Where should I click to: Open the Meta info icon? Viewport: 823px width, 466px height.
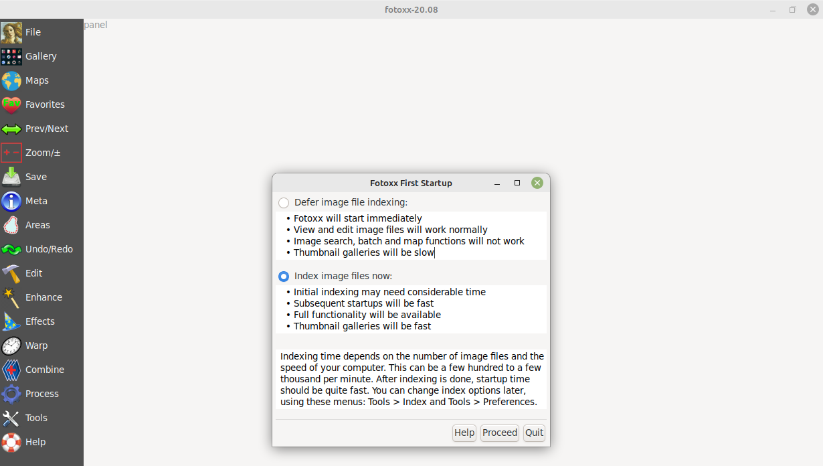[11, 201]
